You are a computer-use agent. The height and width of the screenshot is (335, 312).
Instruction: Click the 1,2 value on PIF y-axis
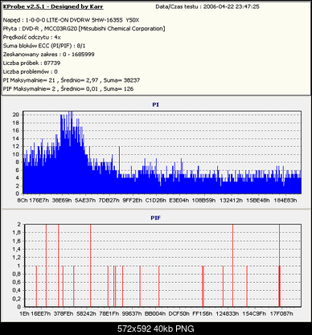click(17, 258)
